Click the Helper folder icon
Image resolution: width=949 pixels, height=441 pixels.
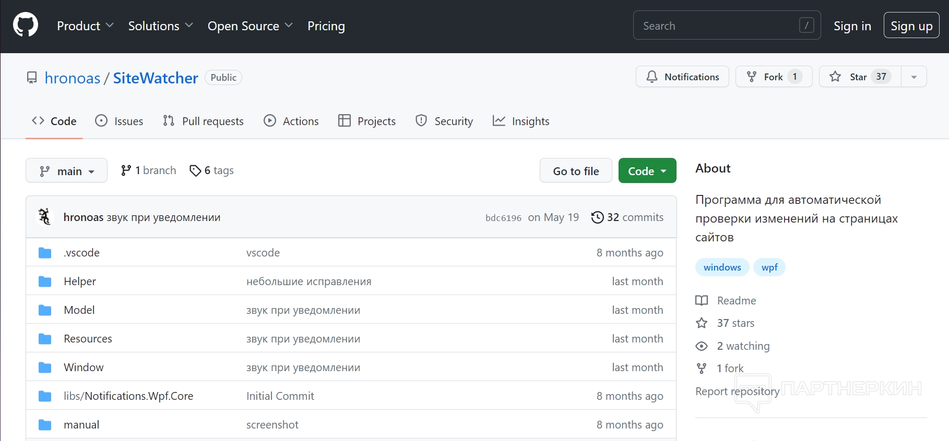tap(45, 281)
